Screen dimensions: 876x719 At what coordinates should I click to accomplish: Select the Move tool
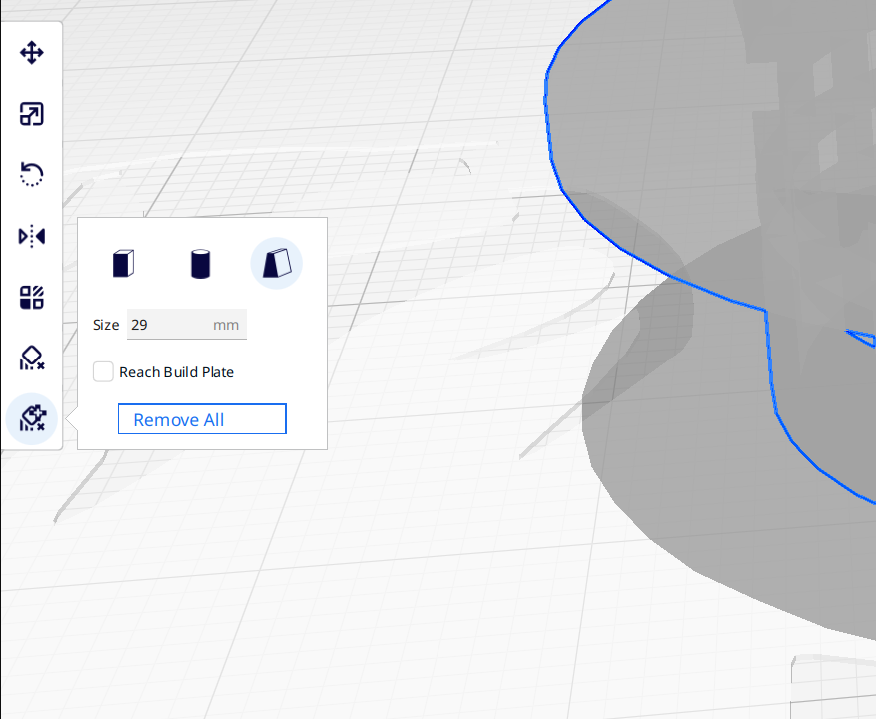click(32, 53)
